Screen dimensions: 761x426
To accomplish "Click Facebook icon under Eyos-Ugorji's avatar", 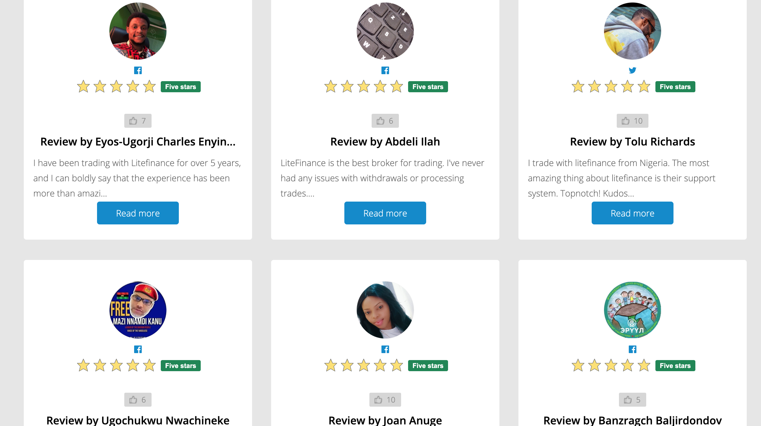I will coord(138,70).
